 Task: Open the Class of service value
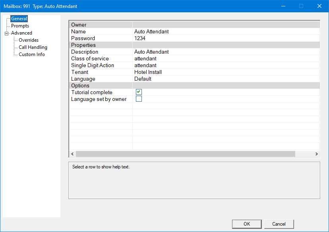[x=145, y=59]
